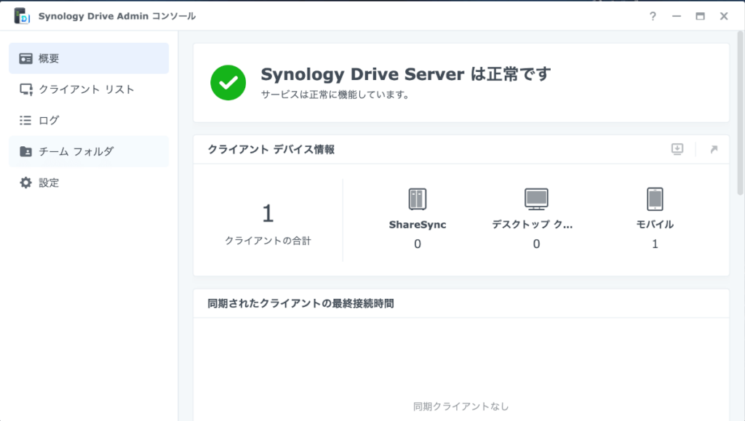Click the デスクトップ ク... label
This screenshot has width=745, height=421.
pos(532,225)
